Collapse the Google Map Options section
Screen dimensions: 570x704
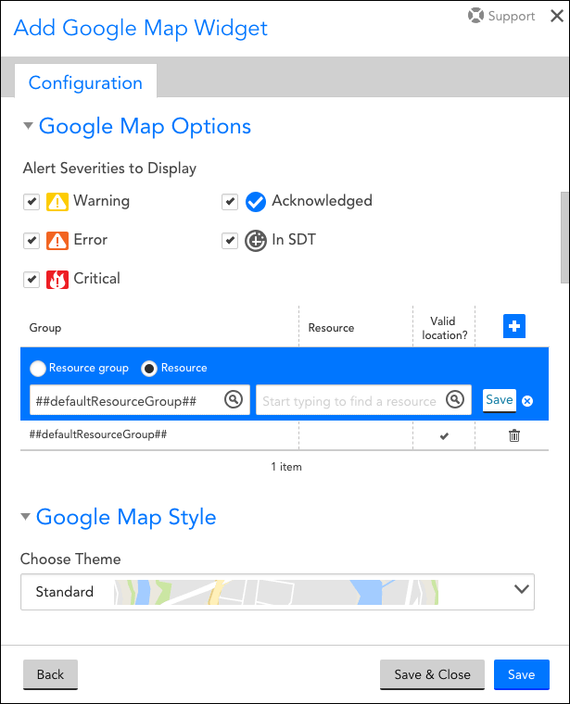point(29,126)
